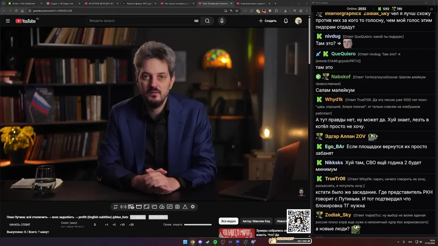
Task: Add +5 minutes to split
Action: tap(114, 225)
